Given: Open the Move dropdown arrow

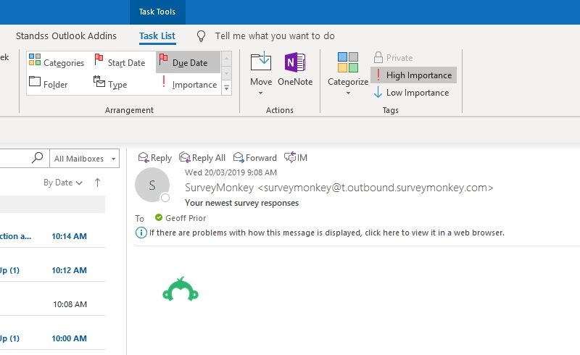Looking at the screenshot, I should coord(261,93).
